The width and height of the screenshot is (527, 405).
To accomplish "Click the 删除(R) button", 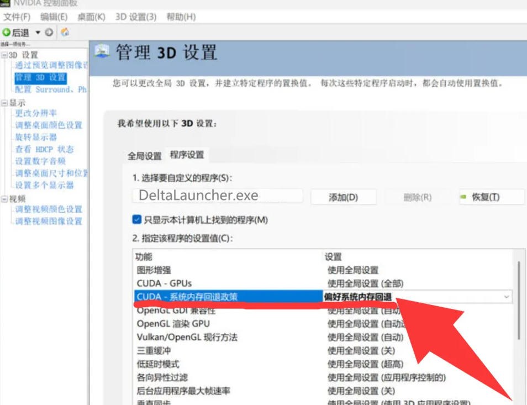I will pyautogui.click(x=417, y=197).
